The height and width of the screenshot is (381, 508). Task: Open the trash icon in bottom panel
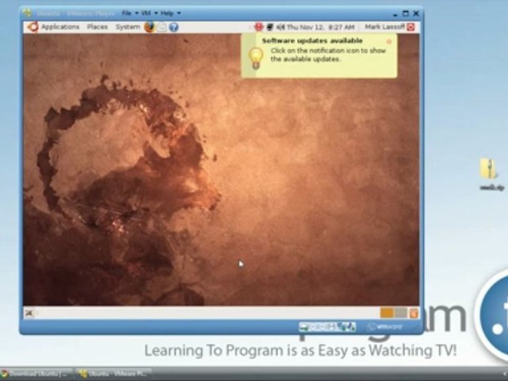(414, 313)
